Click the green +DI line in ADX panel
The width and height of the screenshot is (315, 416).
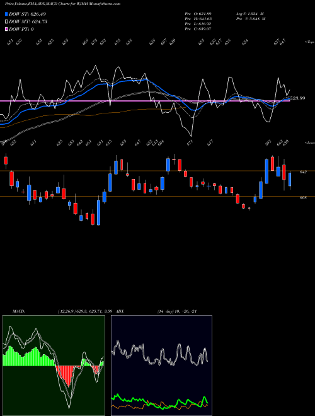159,401
